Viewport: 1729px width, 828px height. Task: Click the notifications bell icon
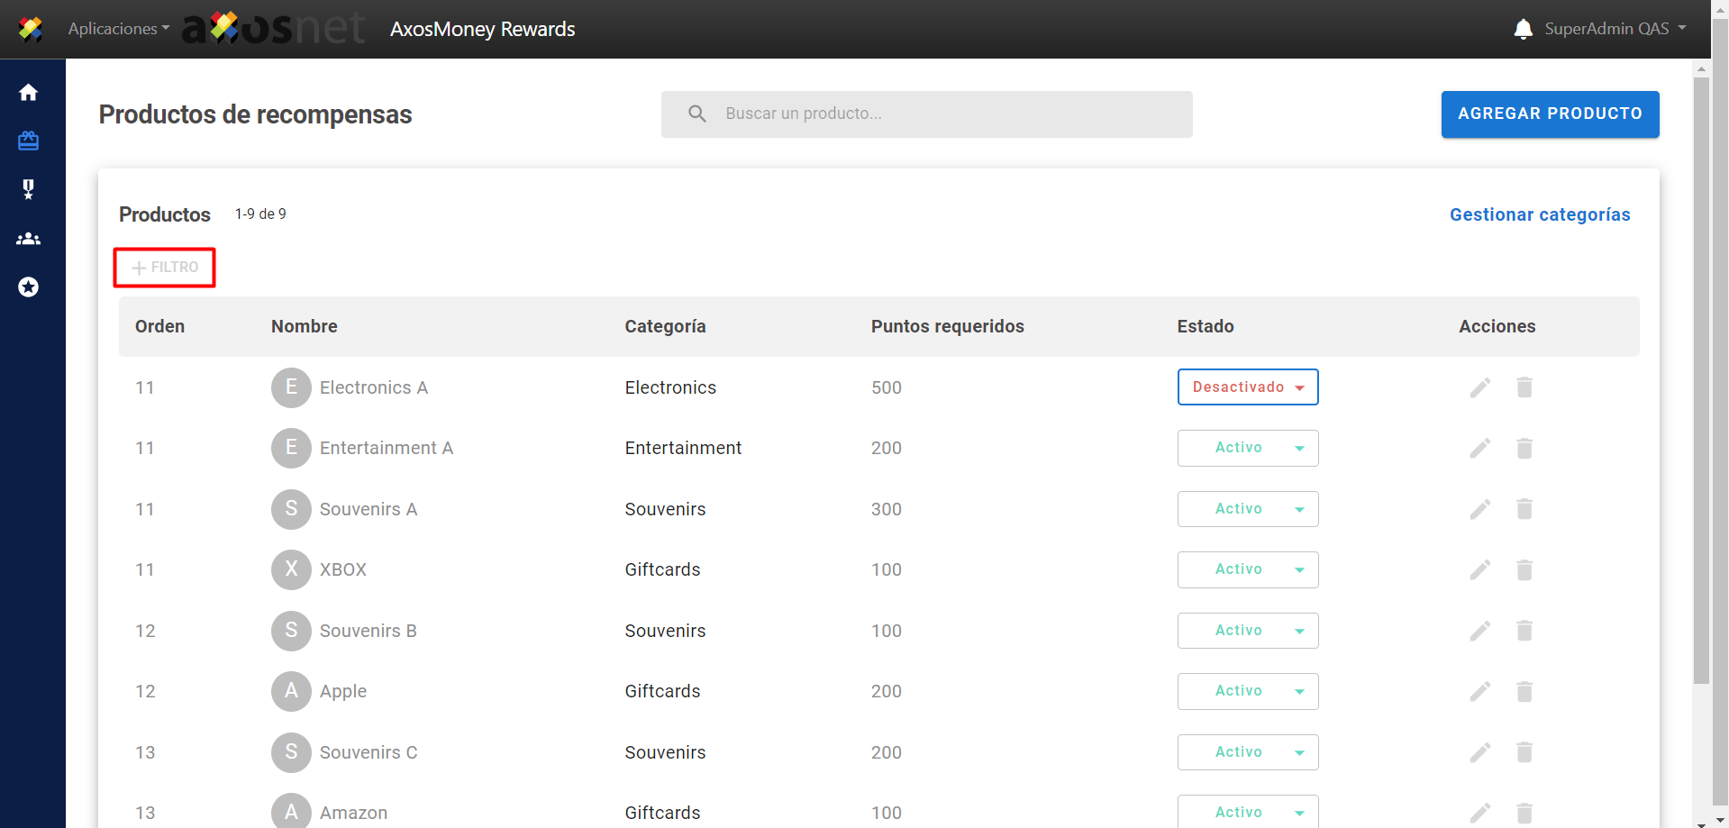(1523, 29)
